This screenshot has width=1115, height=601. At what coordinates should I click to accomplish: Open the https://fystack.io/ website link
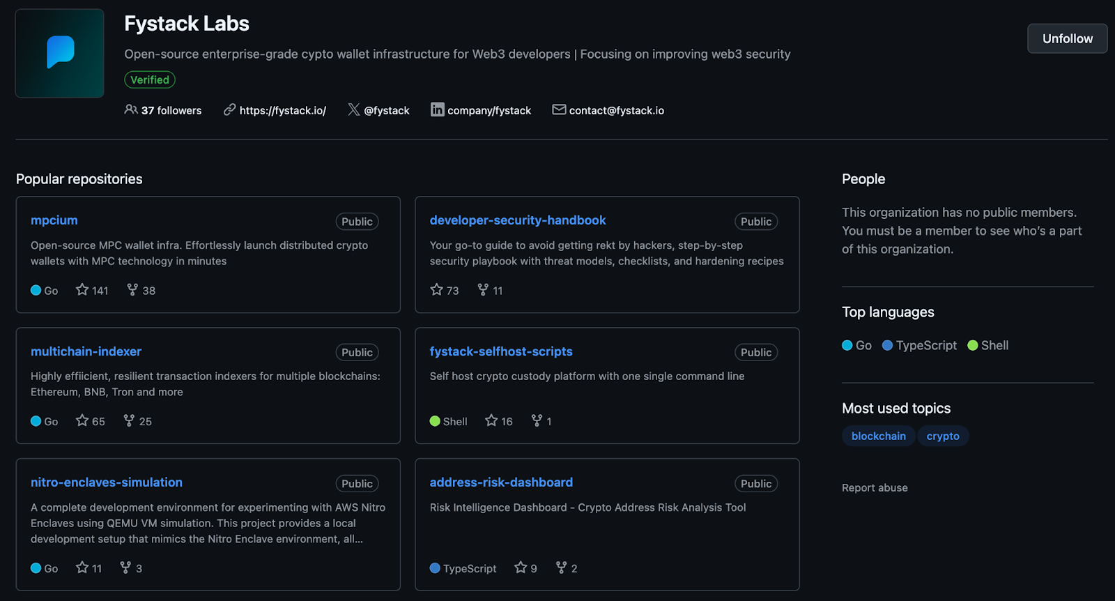[x=283, y=110]
